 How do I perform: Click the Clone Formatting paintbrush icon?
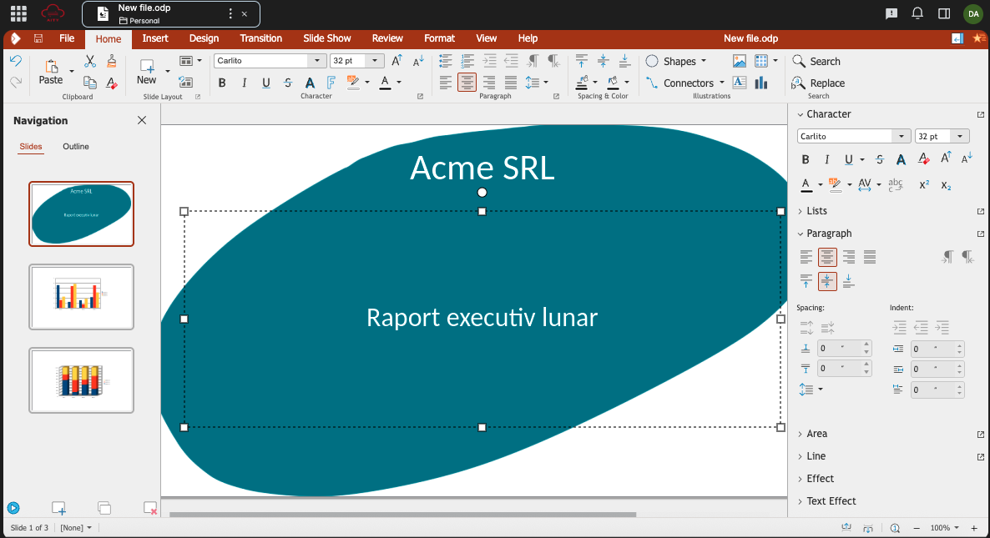pyautogui.click(x=112, y=61)
